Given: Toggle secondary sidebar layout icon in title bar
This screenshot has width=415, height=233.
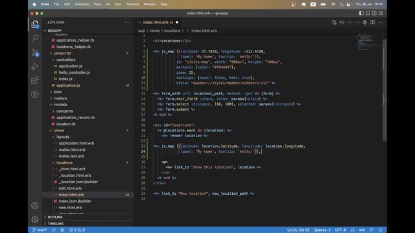Looking at the screenshot, I should (374, 13).
